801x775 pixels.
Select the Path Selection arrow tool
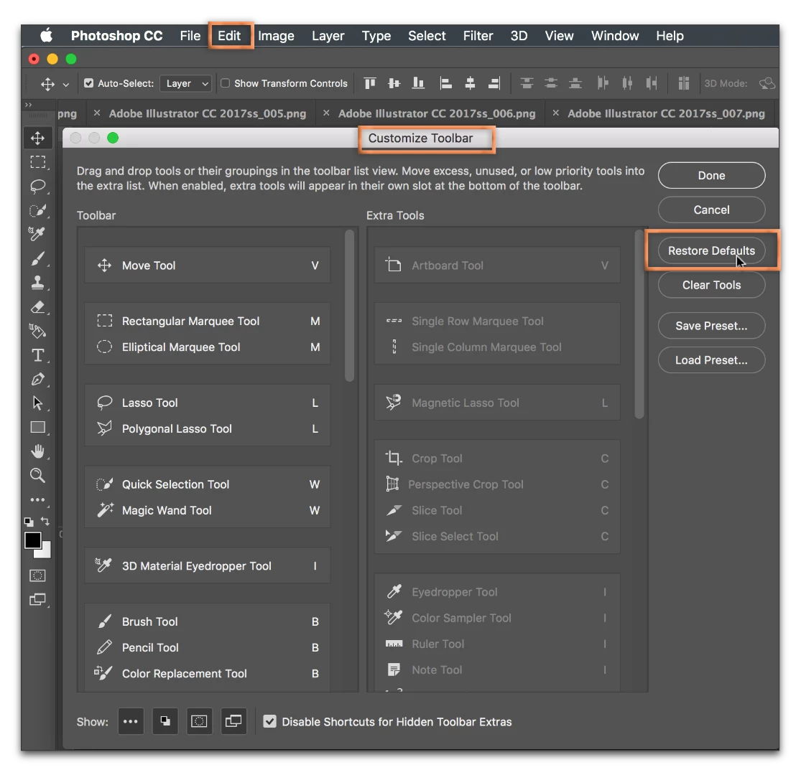coord(37,403)
